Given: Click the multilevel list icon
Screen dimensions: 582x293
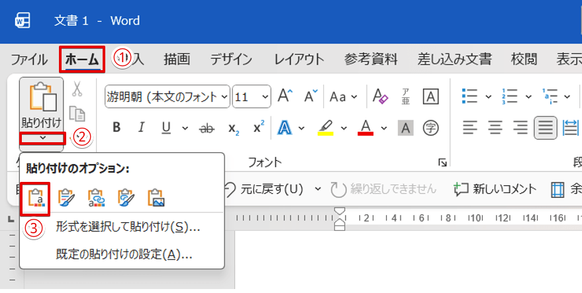Looking at the screenshot, I should (x=550, y=96).
